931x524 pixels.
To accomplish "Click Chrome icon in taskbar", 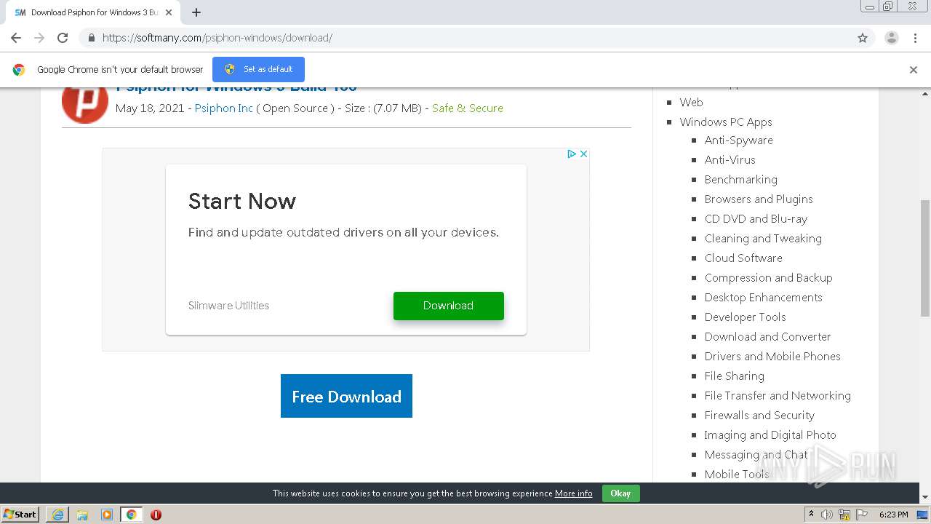I will click(132, 515).
